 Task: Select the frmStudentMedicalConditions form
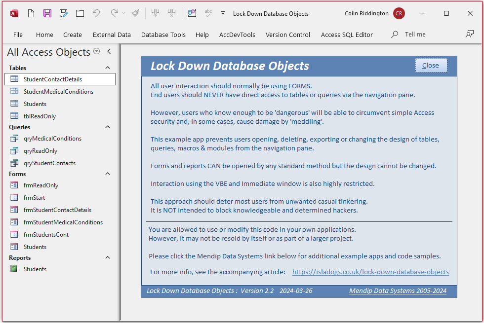click(x=60, y=222)
